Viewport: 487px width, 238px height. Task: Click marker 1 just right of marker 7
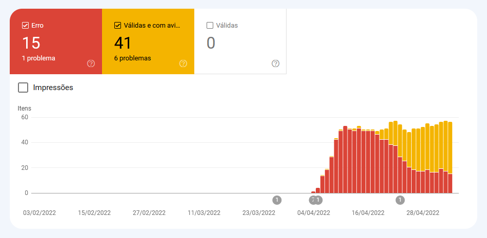click(x=319, y=200)
